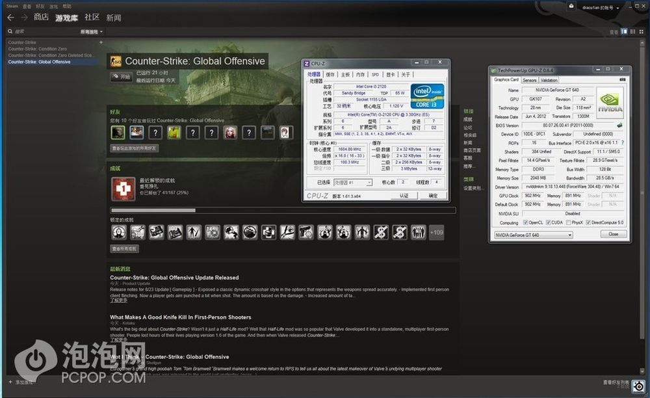Click view all friends who play button
This screenshot has width=650, height=398.
135,148
